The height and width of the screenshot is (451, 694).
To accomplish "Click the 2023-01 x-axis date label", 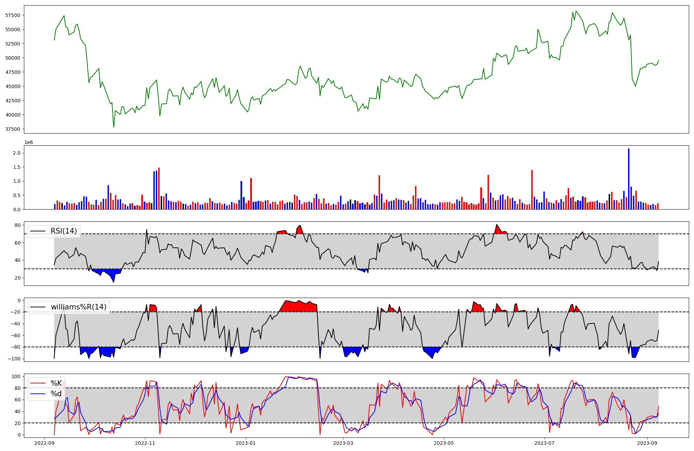I will [245, 443].
